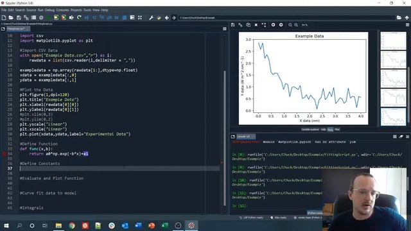Viewport: 411px width, 231px height.
Task: Go forward with the right arrow
Action: point(174,17)
